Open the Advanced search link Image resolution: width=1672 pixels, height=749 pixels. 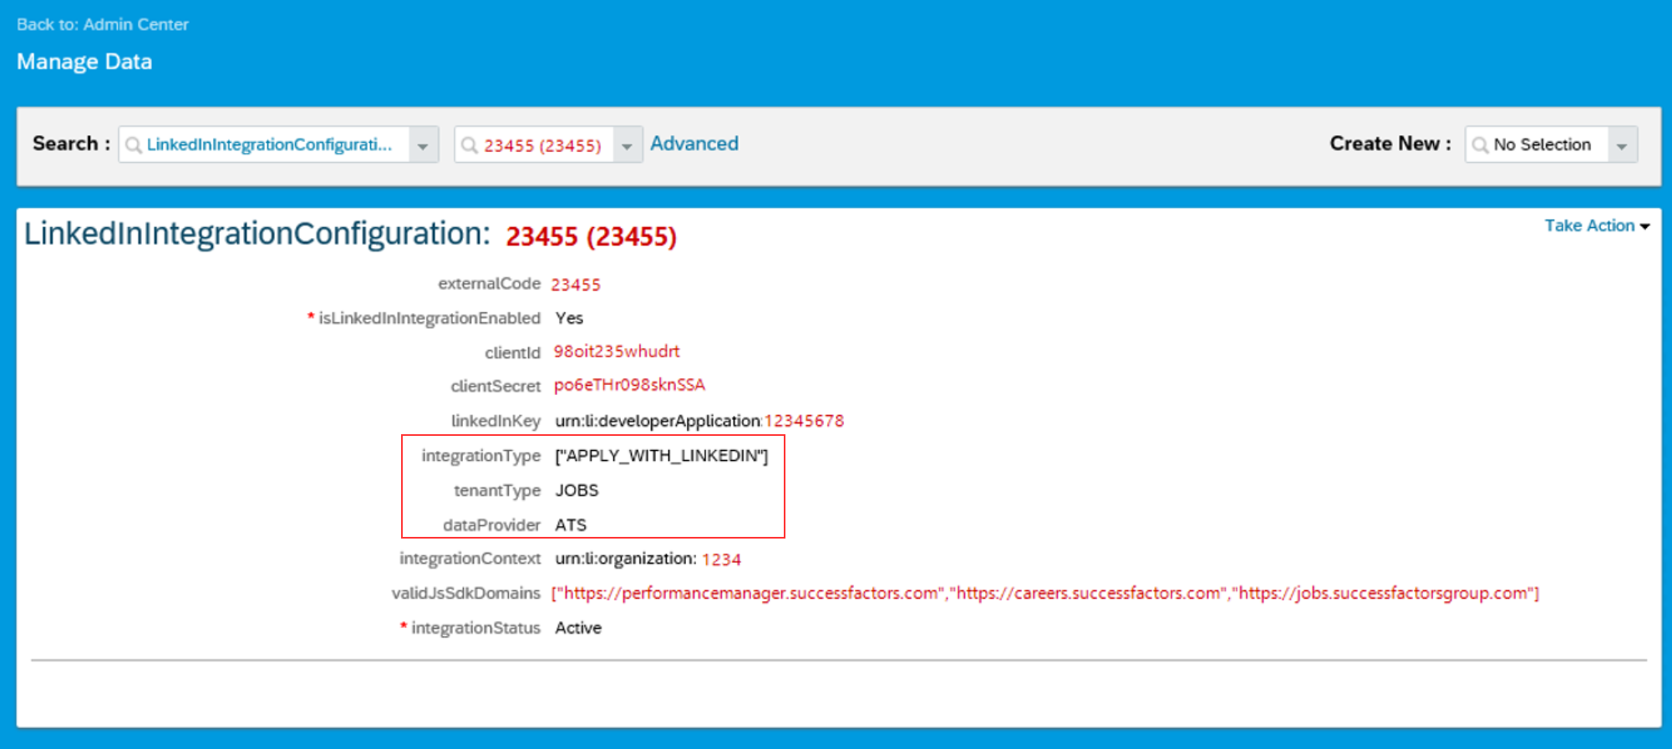694,144
